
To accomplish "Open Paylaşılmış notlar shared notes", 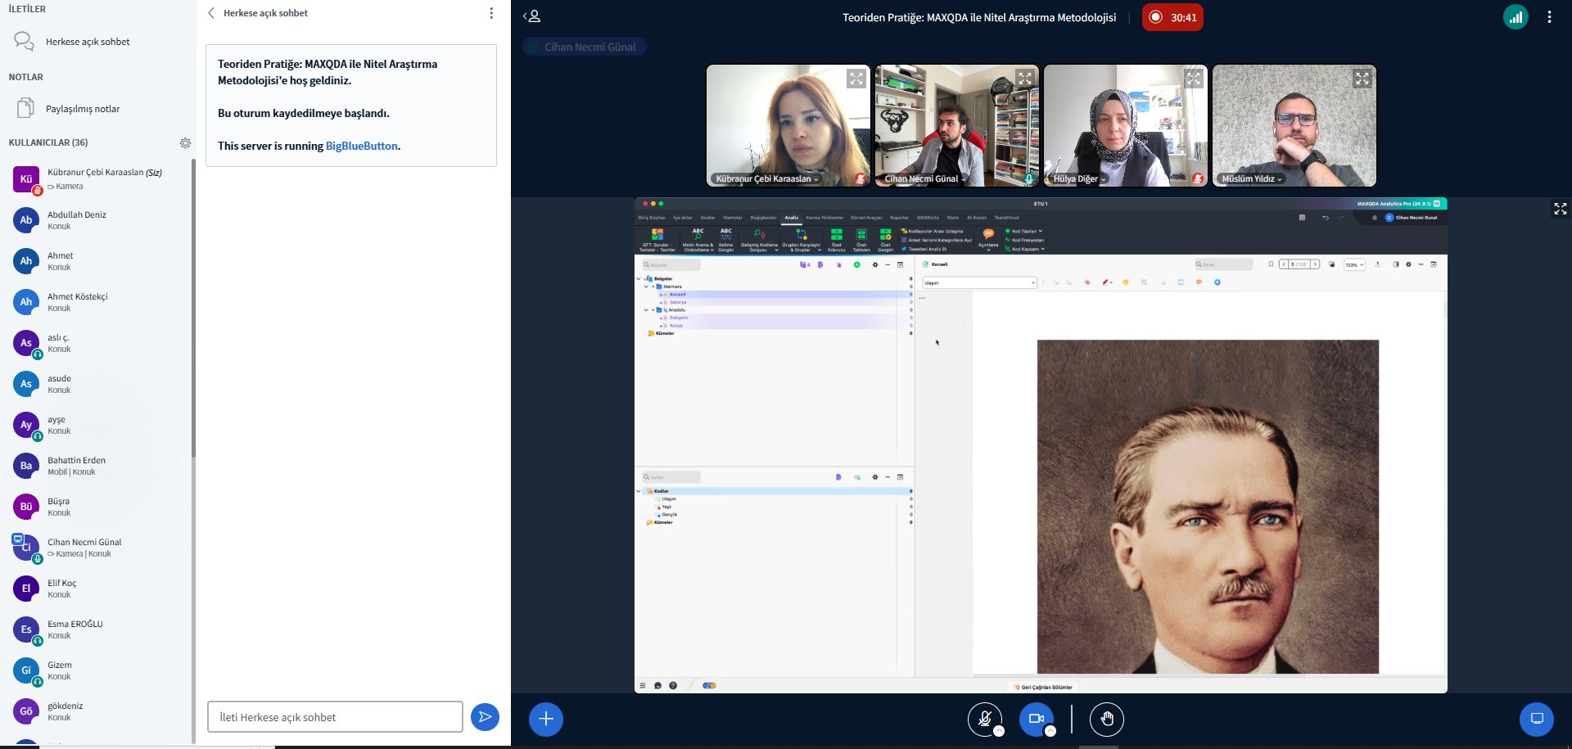I will click(82, 109).
